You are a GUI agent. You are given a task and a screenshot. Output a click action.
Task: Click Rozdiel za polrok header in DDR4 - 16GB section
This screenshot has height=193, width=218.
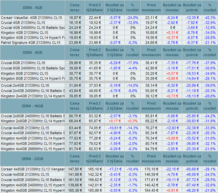[x=192, y=106]
